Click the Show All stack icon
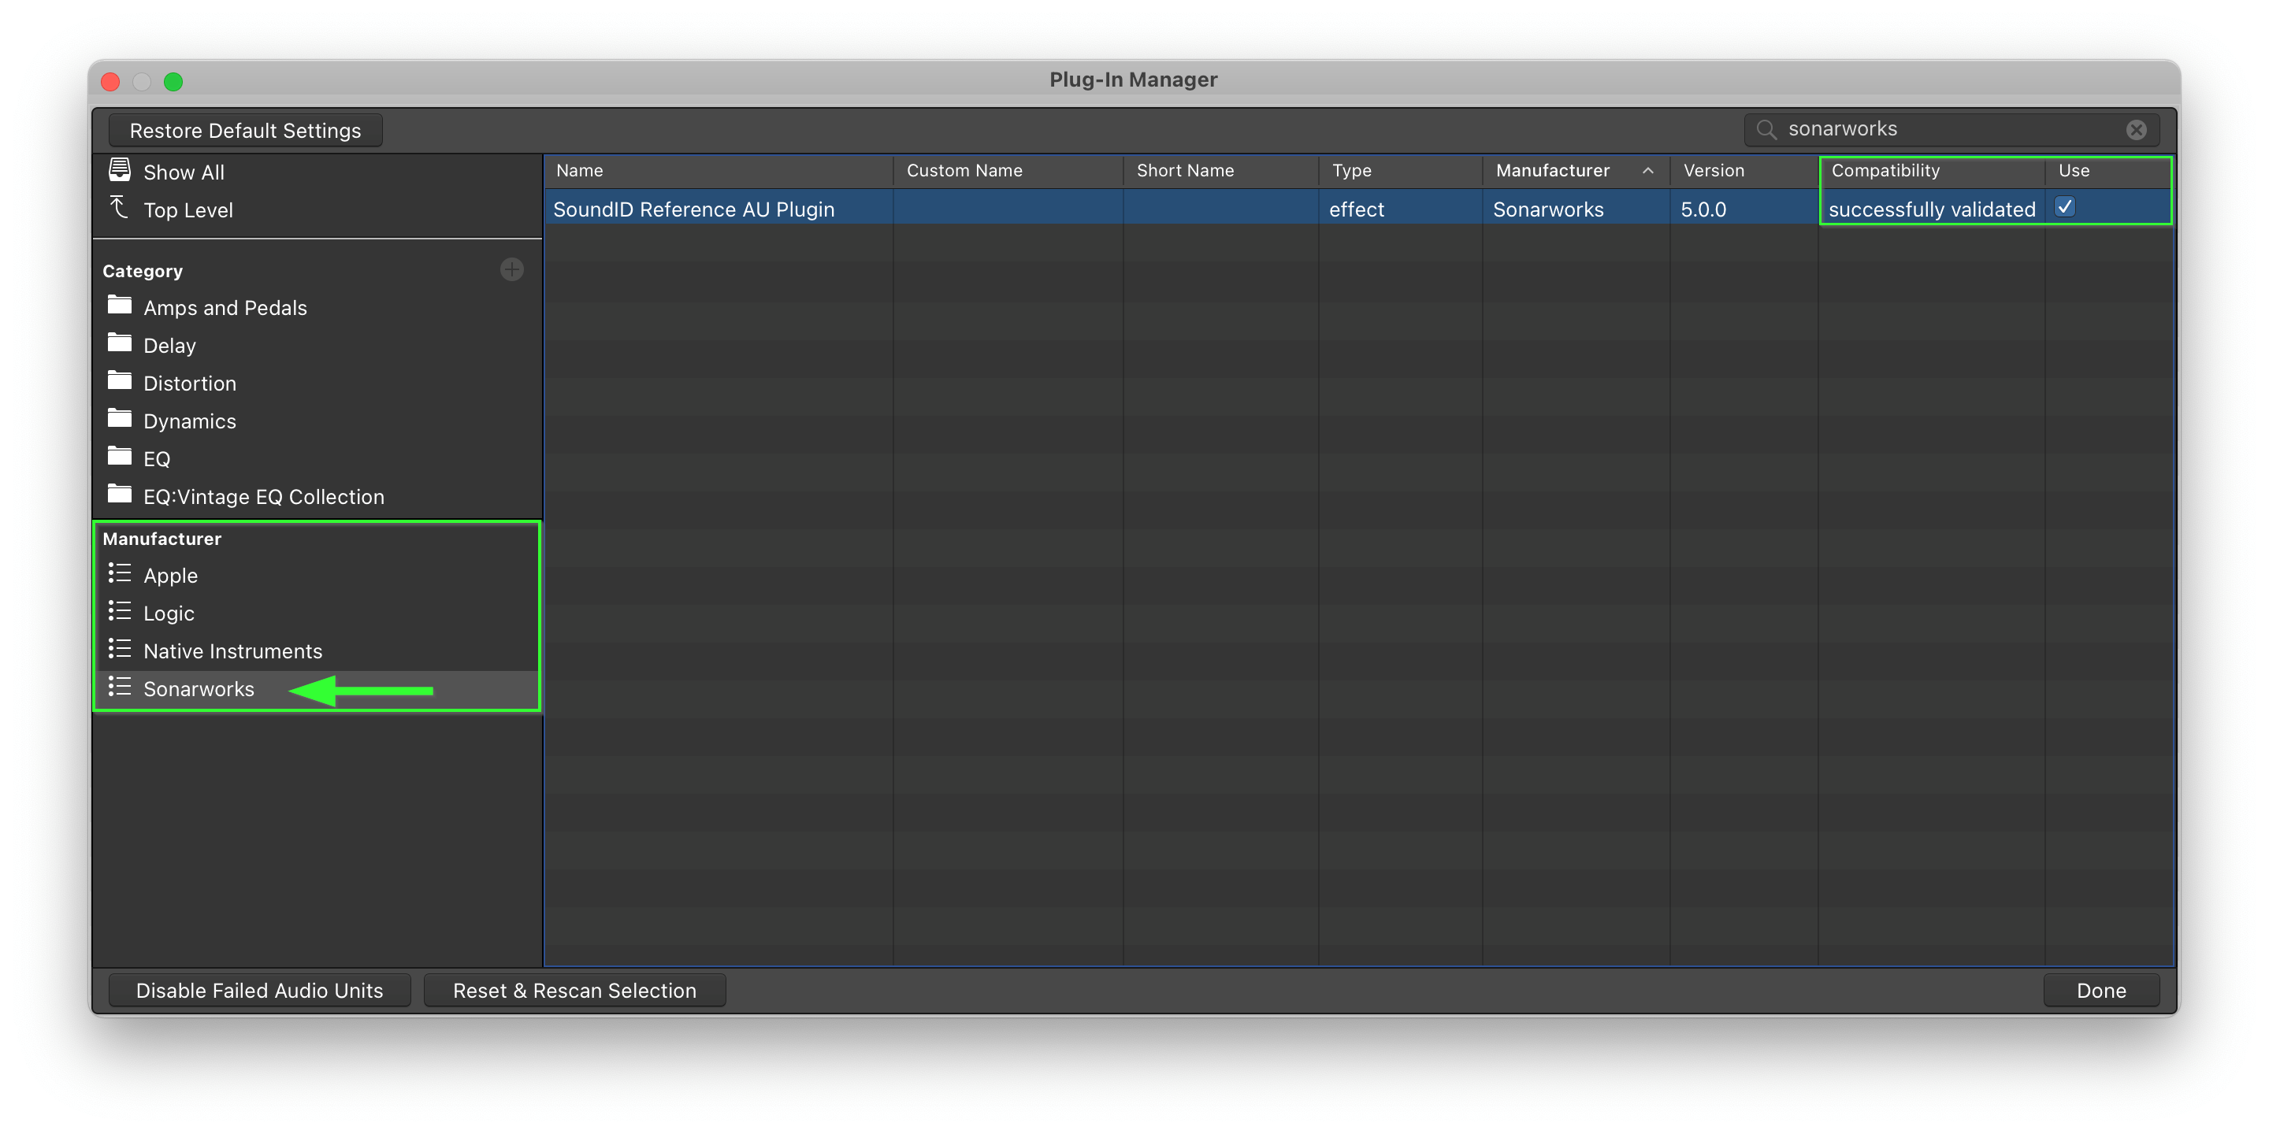 120,169
